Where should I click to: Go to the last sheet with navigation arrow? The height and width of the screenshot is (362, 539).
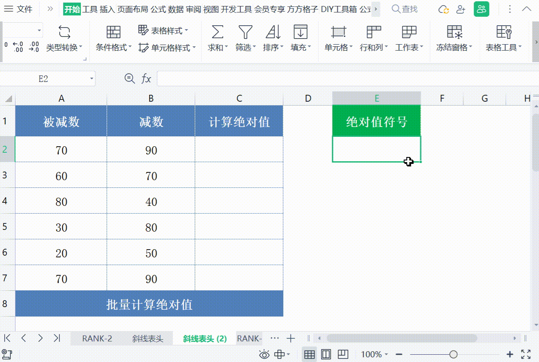[x=57, y=338]
